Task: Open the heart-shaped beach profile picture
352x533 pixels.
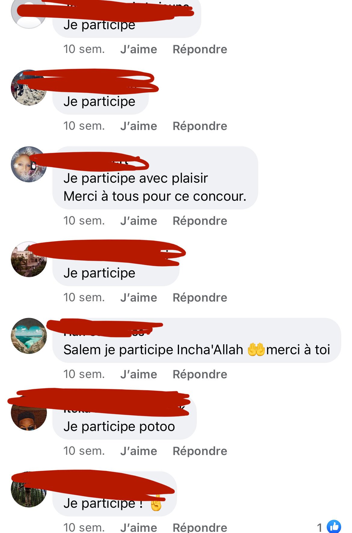Action: pyautogui.click(x=29, y=336)
